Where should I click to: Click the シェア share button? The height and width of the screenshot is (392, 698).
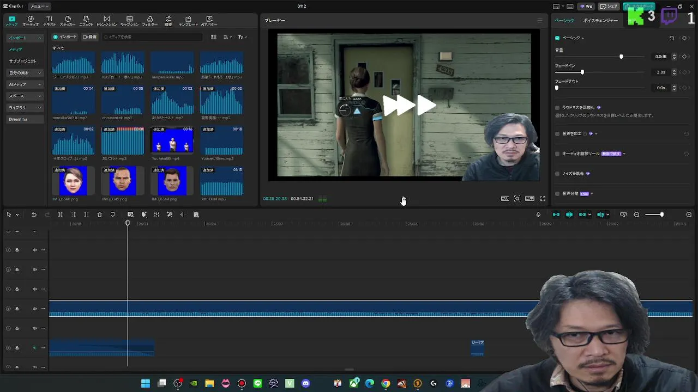click(x=609, y=7)
